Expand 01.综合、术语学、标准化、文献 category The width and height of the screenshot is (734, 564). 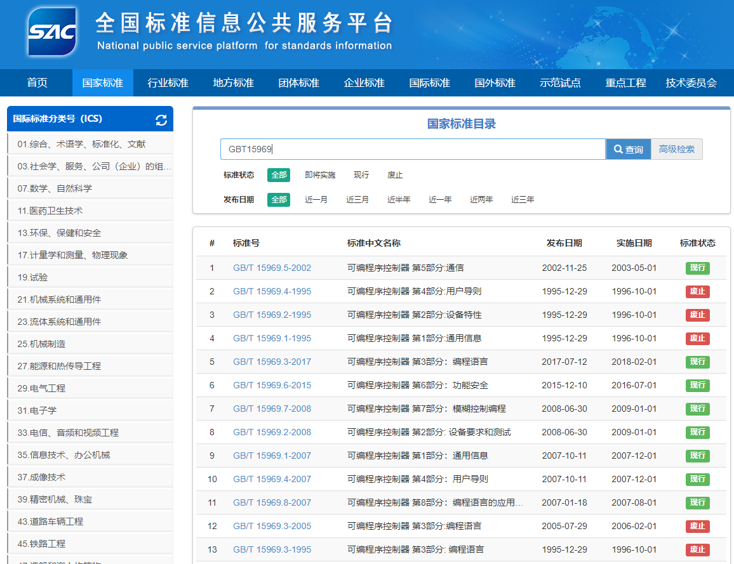tap(81, 144)
